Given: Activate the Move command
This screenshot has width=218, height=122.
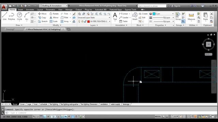Looking at the screenshot, I should coord(42,14).
